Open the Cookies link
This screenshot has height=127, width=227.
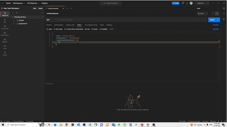tap(216, 25)
